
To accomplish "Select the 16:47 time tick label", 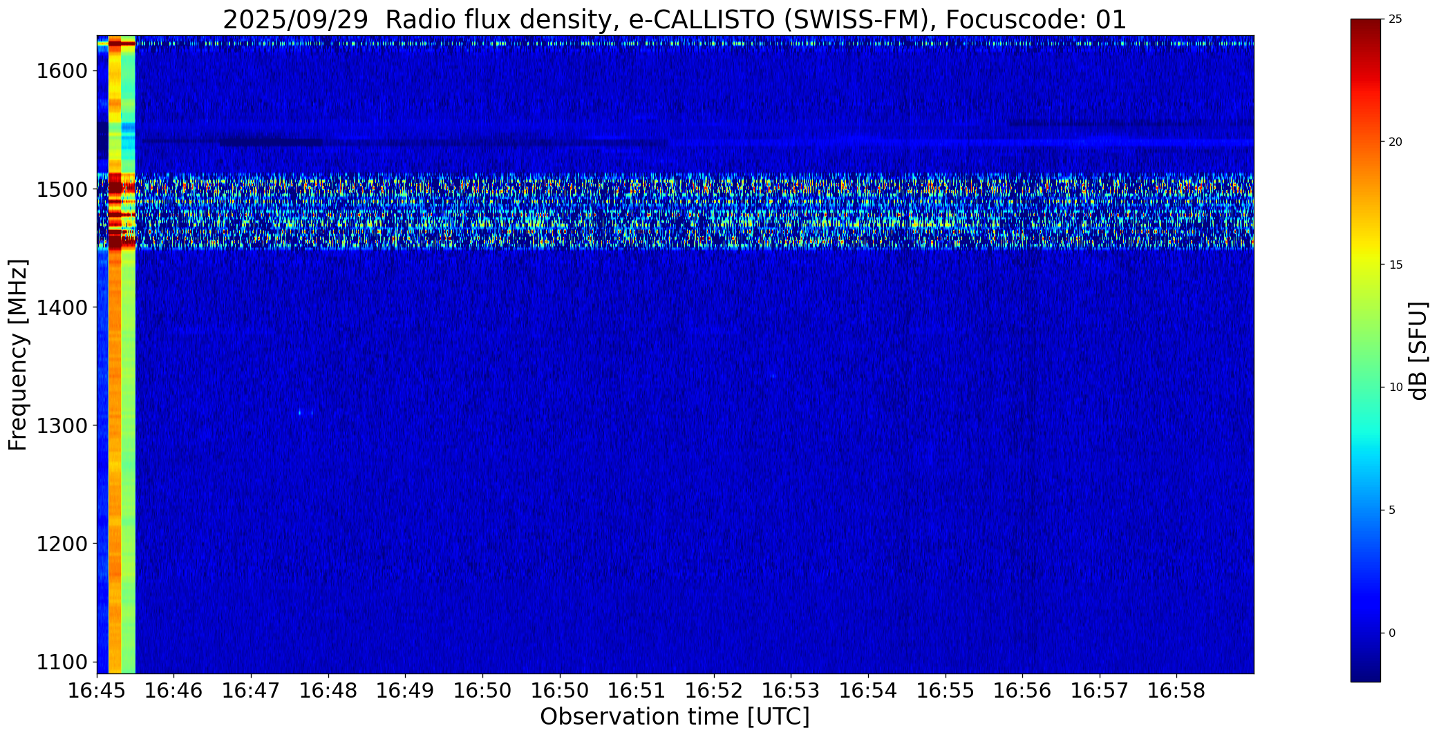I will [x=252, y=690].
